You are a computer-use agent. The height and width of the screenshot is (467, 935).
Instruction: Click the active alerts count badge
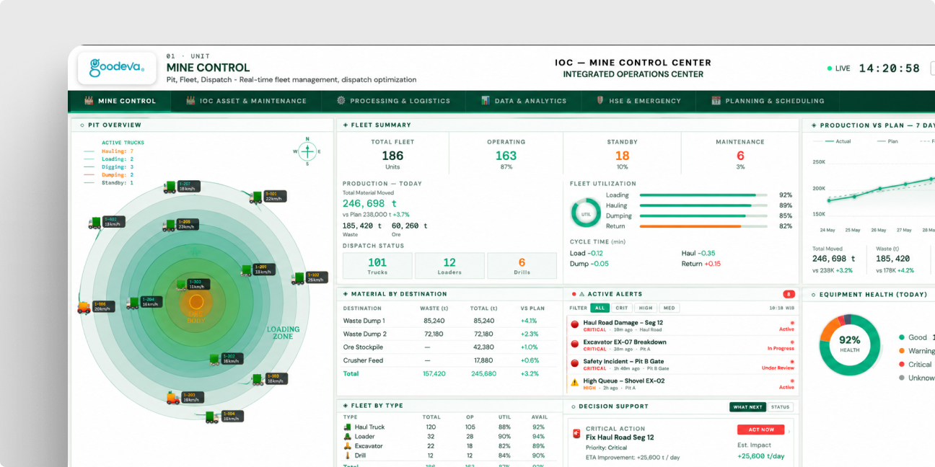click(789, 294)
